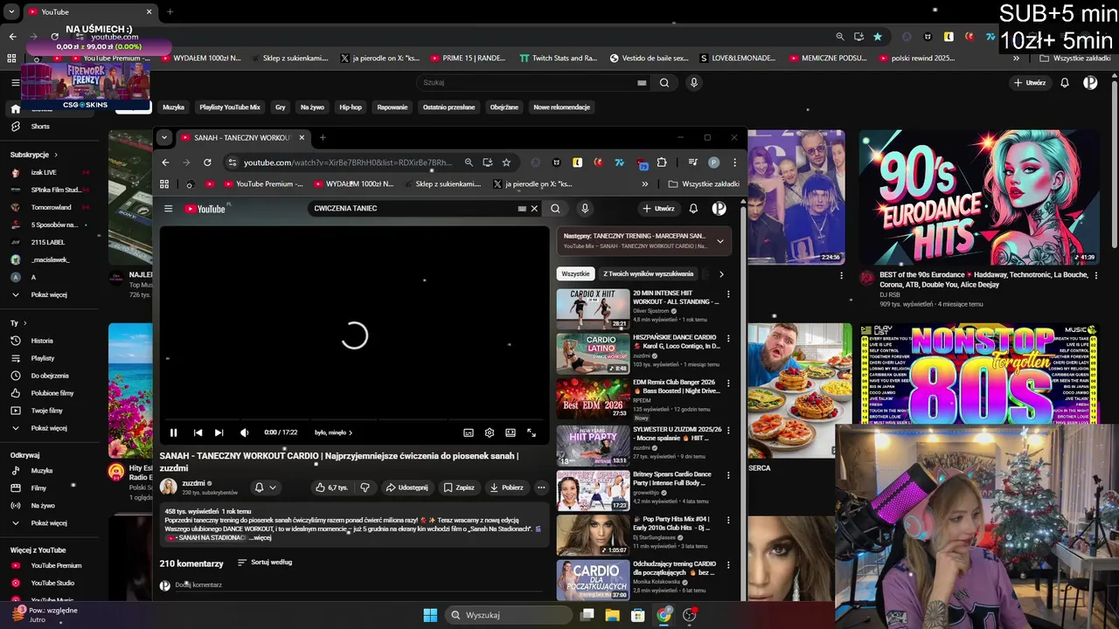1119x629 pixels.
Task: Like the video with 6,7 tys.
Action: tap(331, 487)
